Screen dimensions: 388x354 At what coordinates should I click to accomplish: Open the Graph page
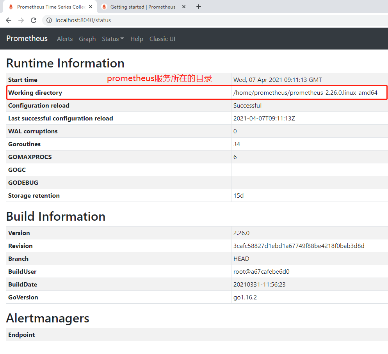87,39
